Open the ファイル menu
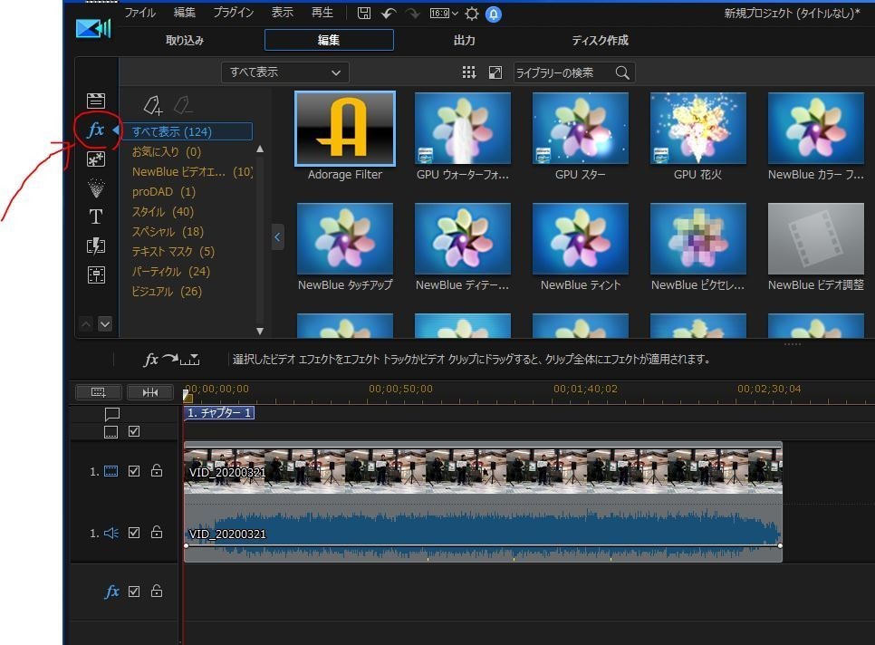 pyautogui.click(x=139, y=13)
